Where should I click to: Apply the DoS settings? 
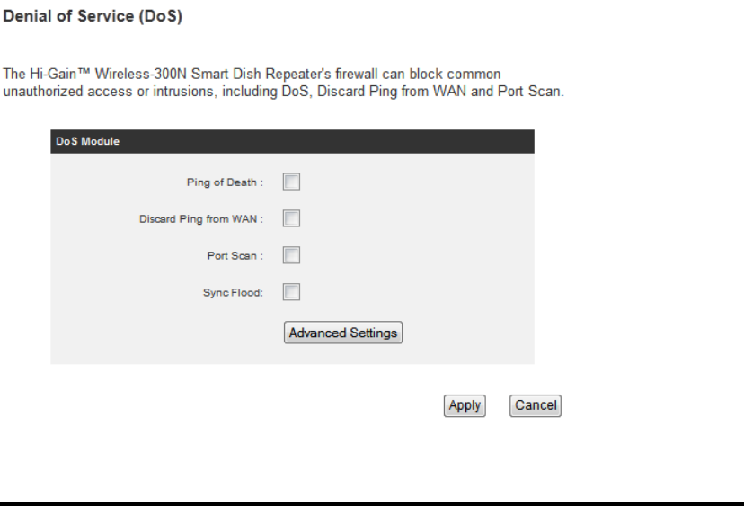(x=465, y=406)
